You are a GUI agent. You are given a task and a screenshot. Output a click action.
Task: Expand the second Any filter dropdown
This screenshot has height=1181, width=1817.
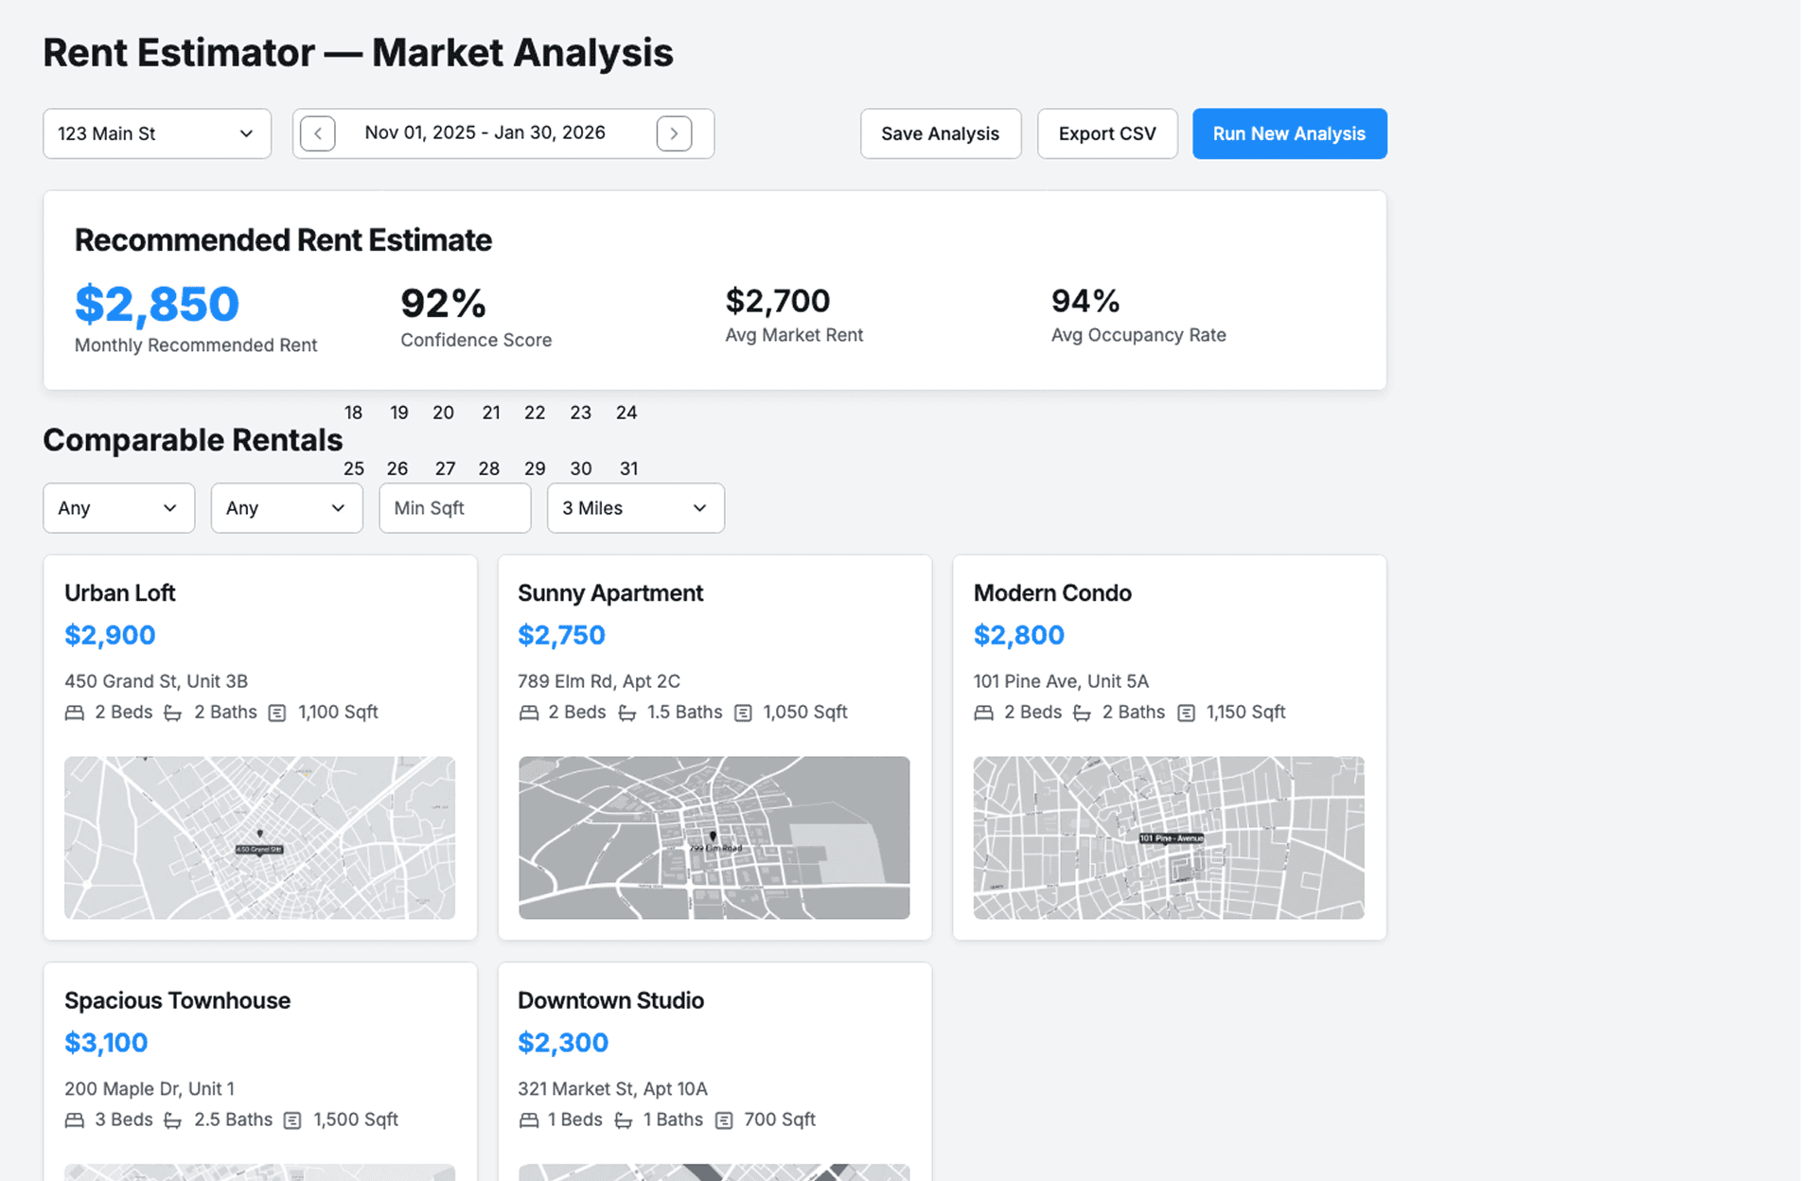coord(286,508)
